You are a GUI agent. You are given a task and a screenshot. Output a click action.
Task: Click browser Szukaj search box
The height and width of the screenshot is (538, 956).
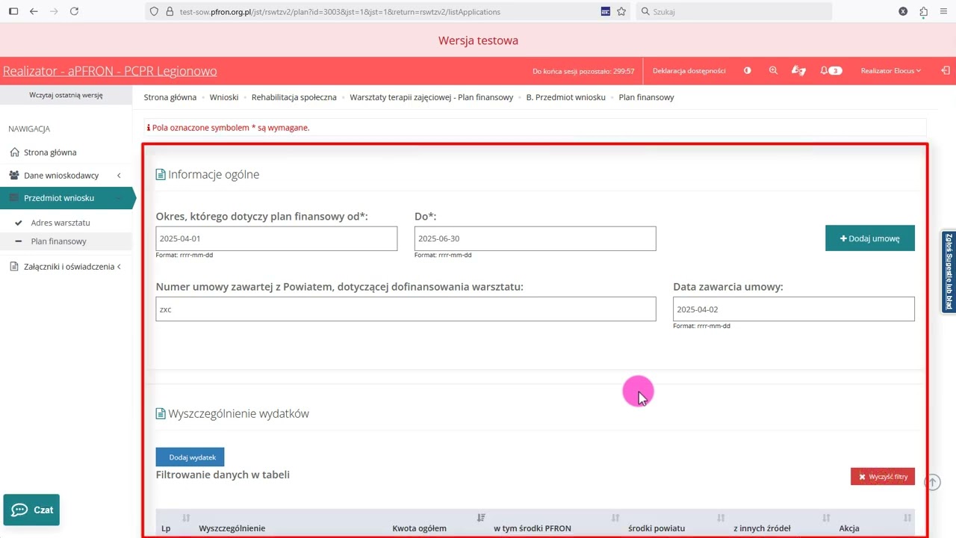point(733,11)
